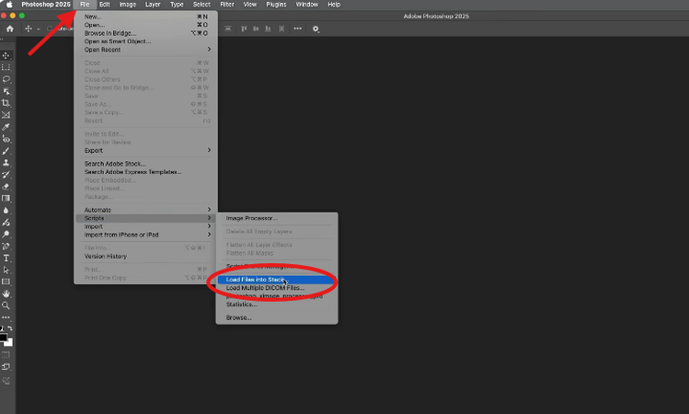The height and width of the screenshot is (414, 689).
Task: Select the Eyedropper tool
Action: click(6, 127)
